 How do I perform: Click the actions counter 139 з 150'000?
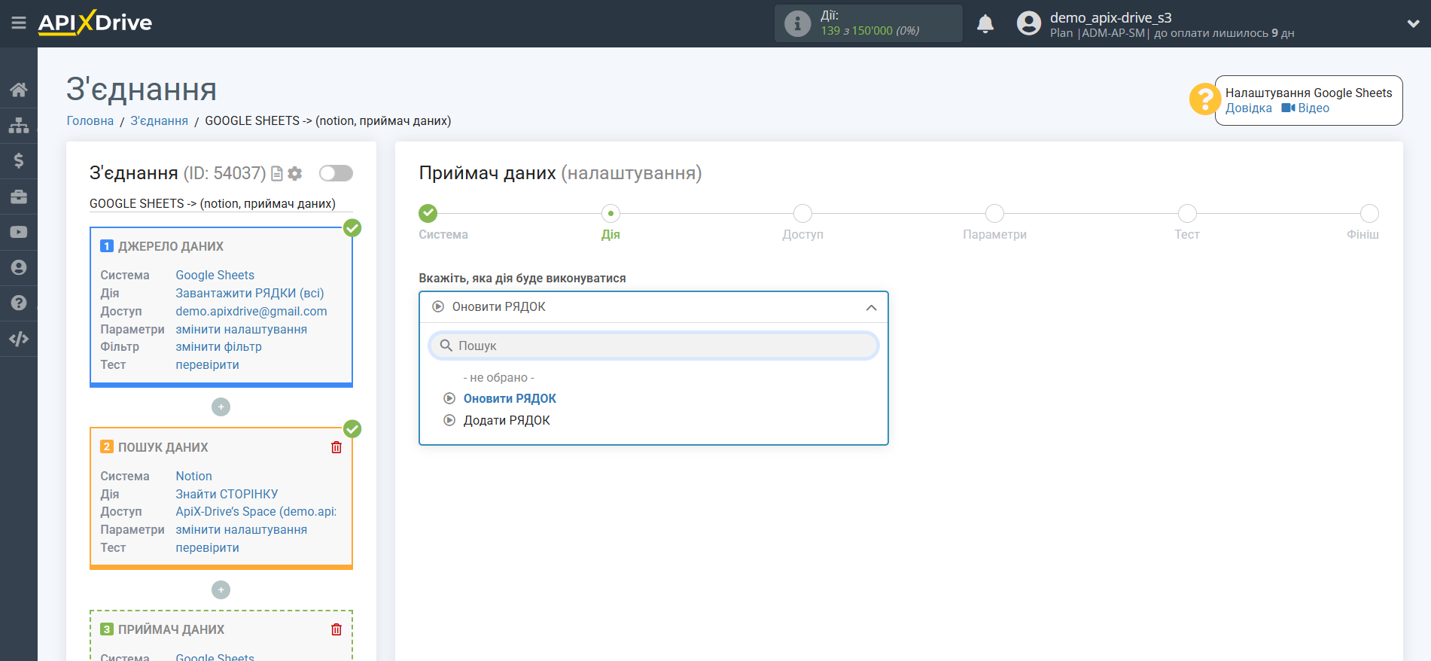(869, 31)
